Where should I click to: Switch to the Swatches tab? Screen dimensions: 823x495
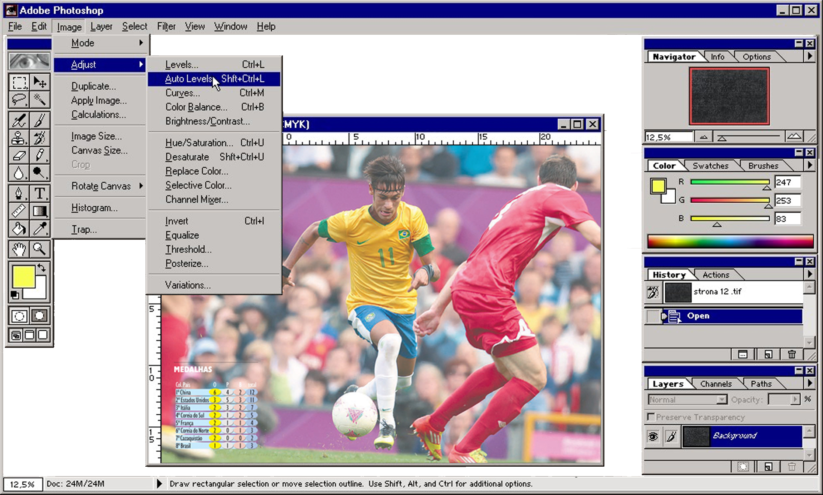[x=710, y=166]
